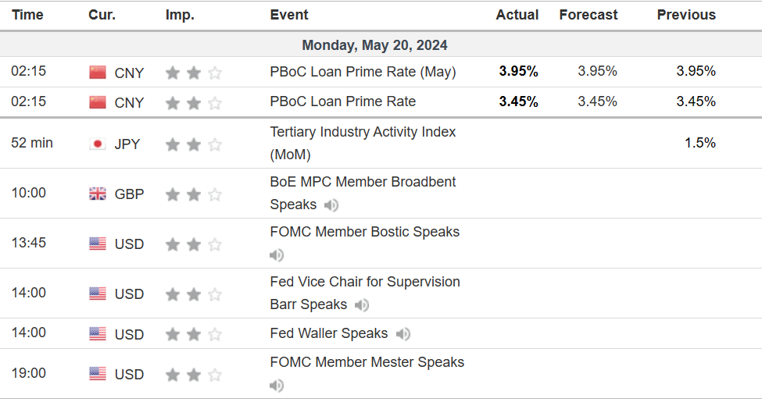The height and width of the screenshot is (402, 762).
Task: Click speaker icon next to Fed Waller Speaks
Action: click(x=402, y=334)
